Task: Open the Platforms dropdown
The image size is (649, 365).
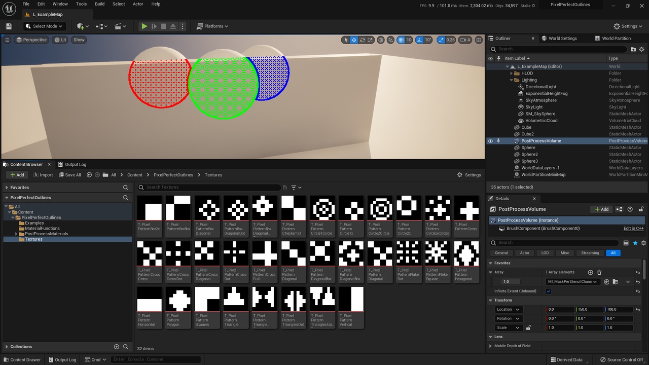Action: coord(212,26)
